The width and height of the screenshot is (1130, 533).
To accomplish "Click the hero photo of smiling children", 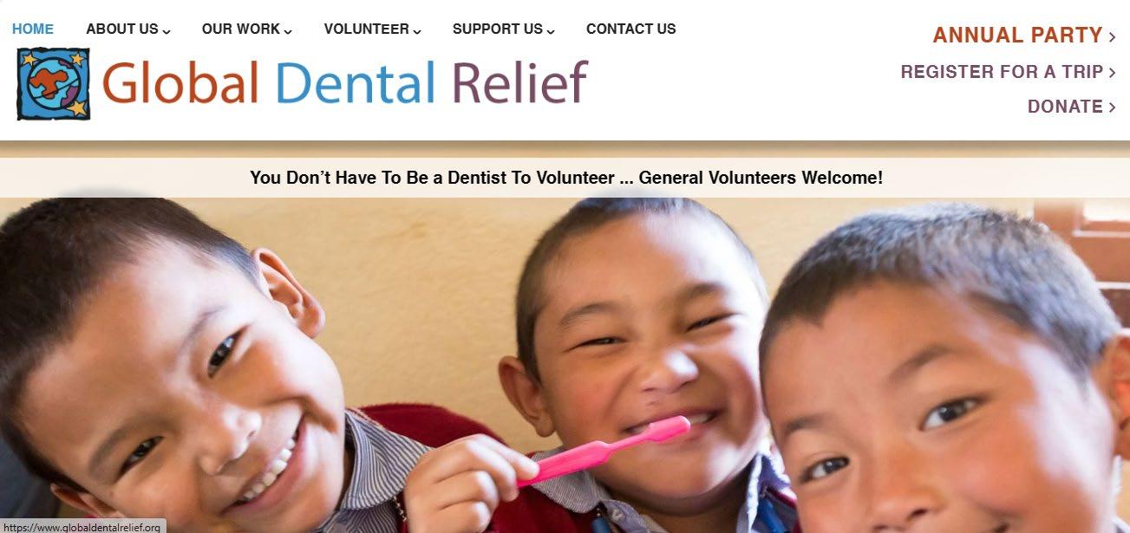I will click(x=565, y=365).
